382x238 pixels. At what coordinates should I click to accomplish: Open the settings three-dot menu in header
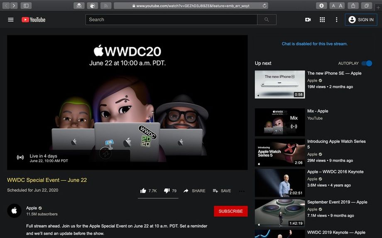(x=336, y=19)
